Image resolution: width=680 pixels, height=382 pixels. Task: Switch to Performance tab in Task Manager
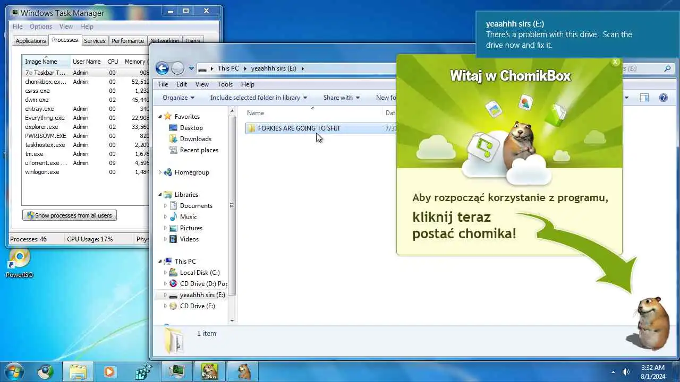pos(127,41)
